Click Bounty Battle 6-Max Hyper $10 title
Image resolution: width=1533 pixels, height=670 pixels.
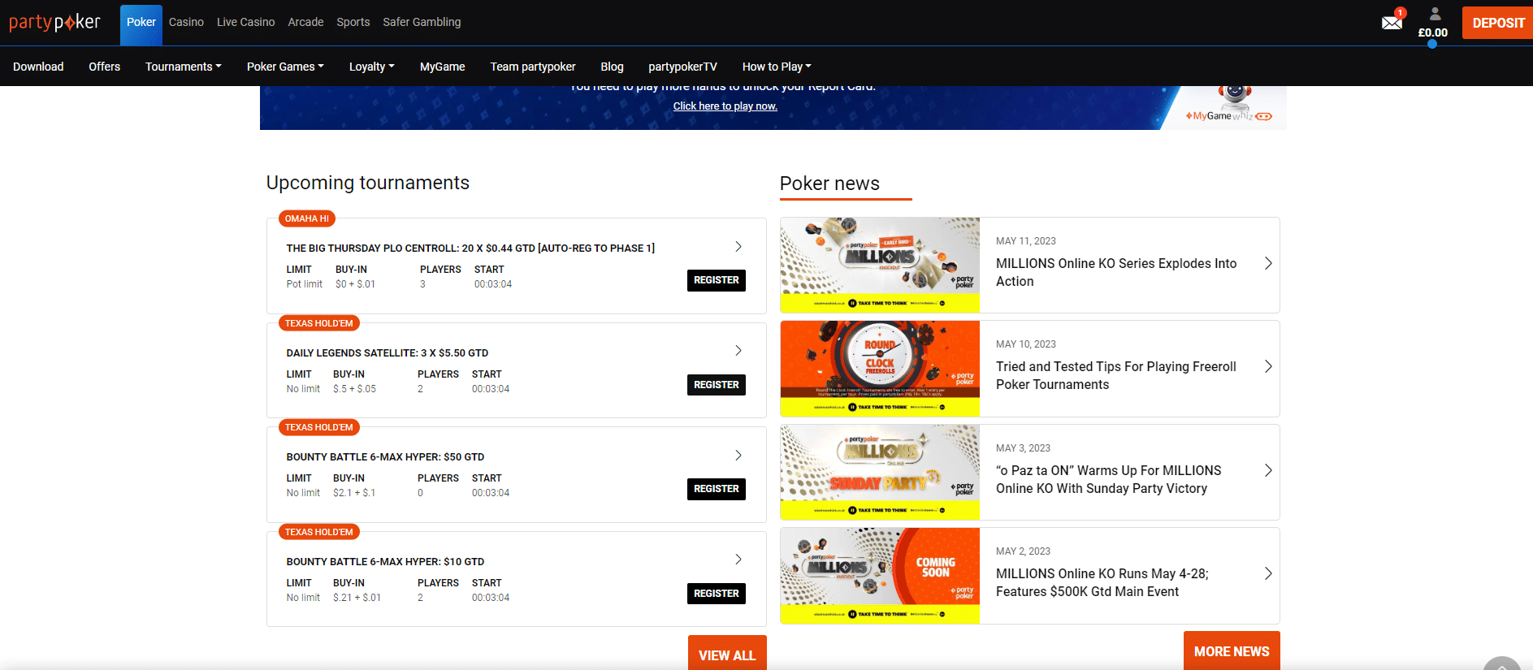tap(385, 562)
